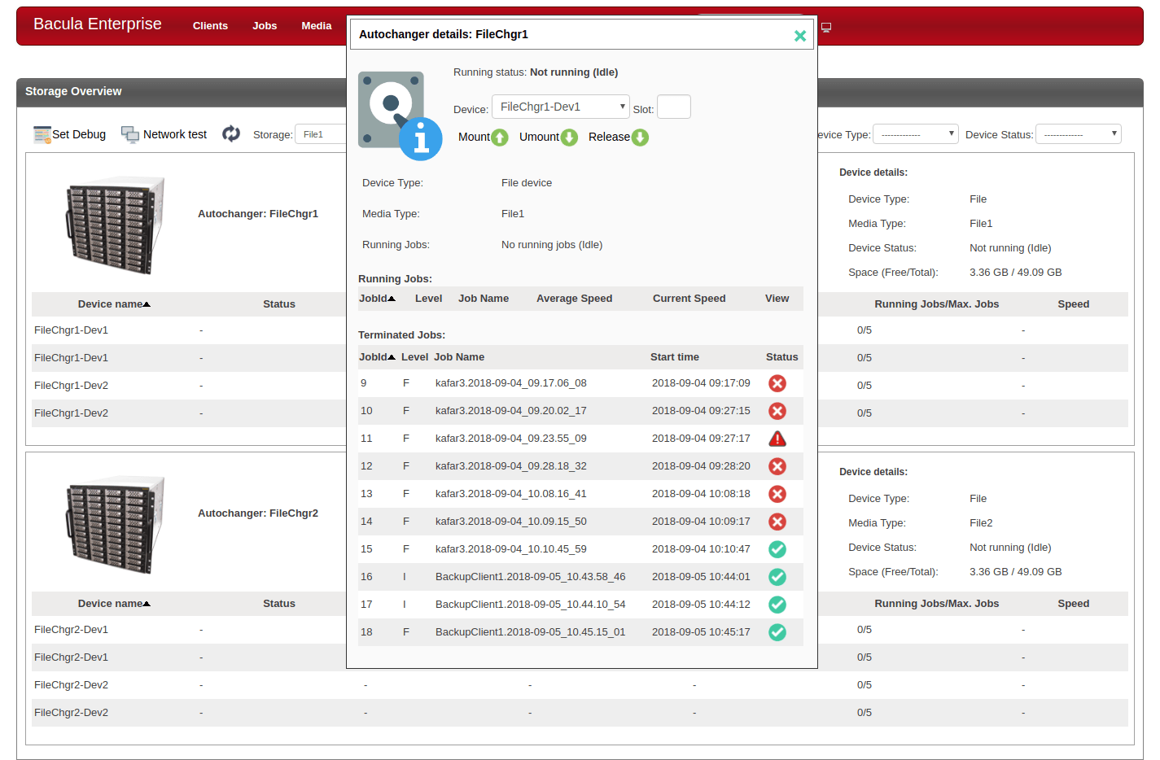This screenshot has width=1160, height=760.
Task: Click success status icon for job 17
Action: 777,605
